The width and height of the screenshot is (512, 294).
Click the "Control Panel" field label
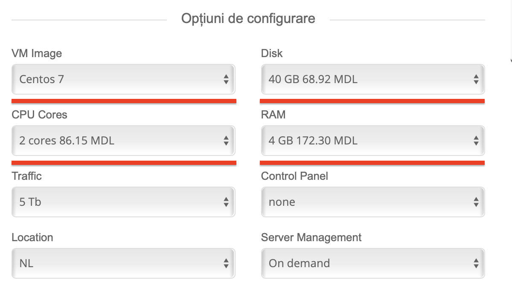pyautogui.click(x=294, y=176)
